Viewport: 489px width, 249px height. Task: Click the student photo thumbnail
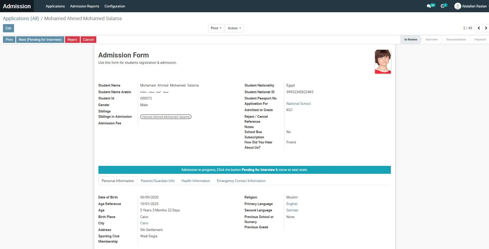383,62
